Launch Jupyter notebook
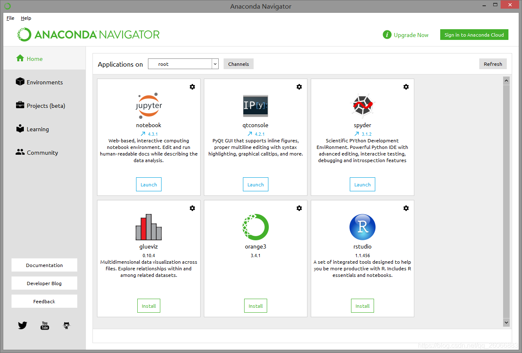The height and width of the screenshot is (353, 522). click(149, 184)
